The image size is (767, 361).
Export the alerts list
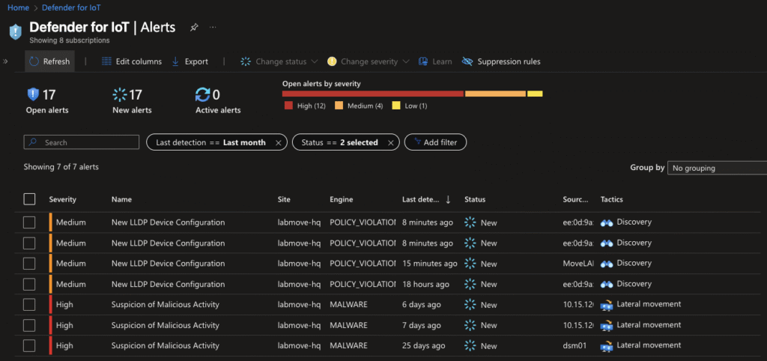[x=190, y=61]
